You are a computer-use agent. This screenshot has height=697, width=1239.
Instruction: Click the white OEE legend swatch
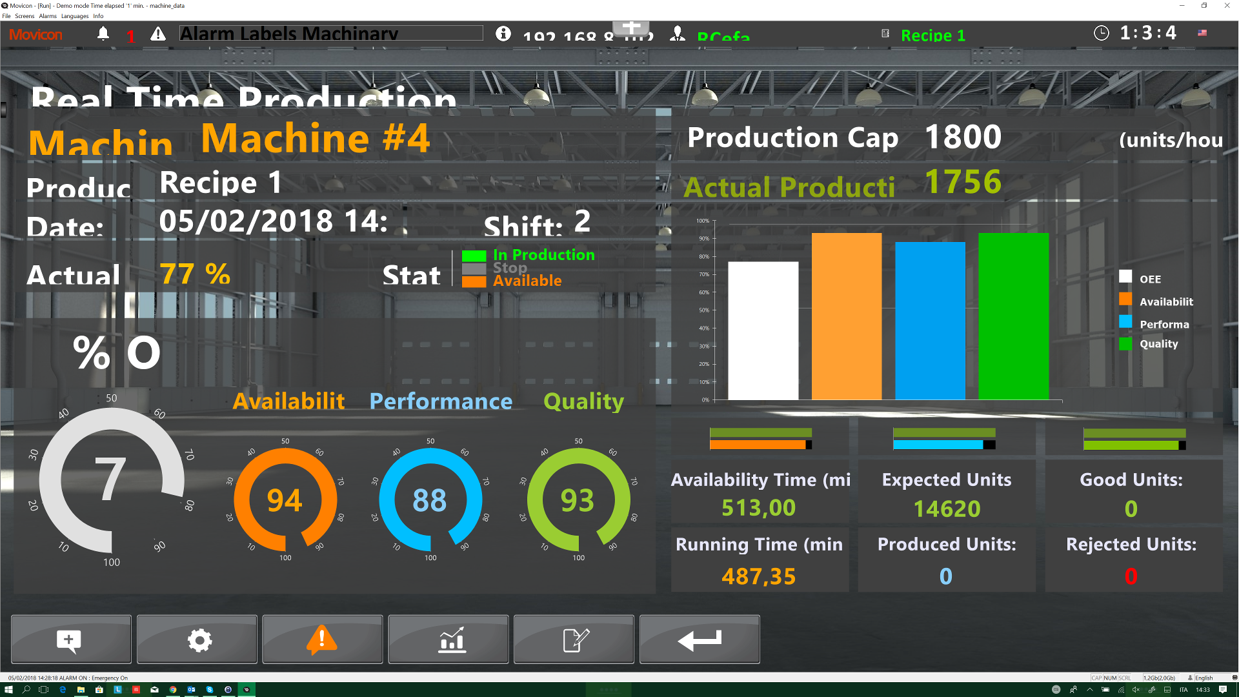pyautogui.click(x=1125, y=276)
